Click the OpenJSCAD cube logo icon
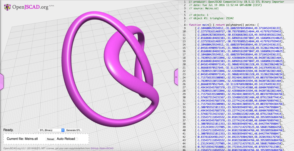 [x=7, y=7]
